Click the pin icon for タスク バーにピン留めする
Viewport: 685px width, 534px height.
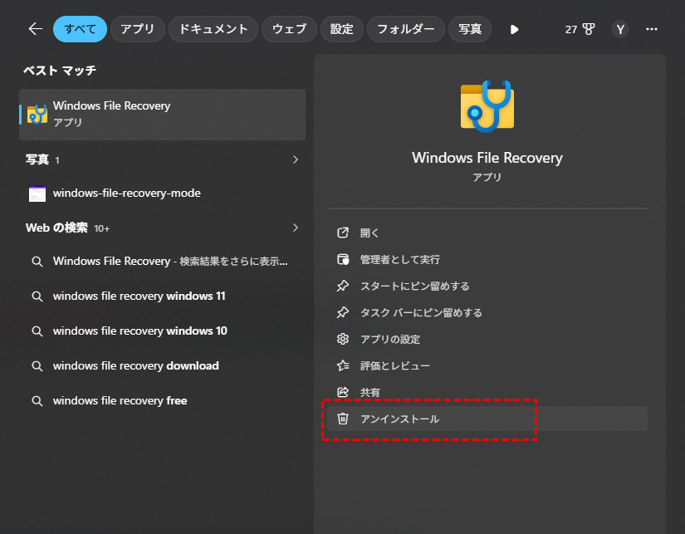pos(343,312)
